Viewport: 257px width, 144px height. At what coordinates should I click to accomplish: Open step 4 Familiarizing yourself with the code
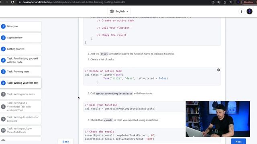tap(20, 60)
